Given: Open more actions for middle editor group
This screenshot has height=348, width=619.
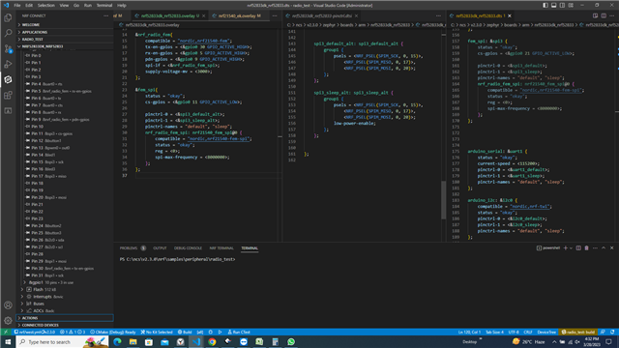Looking at the screenshot, I should pos(438,15).
